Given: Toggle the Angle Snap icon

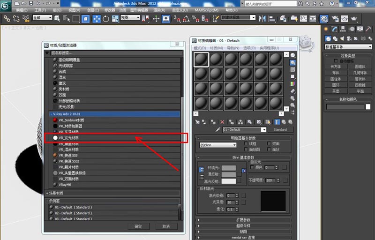Looking at the screenshot, I should 186,19.
